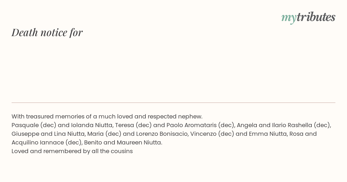Click the horizontal divider line
This screenshot has height=182, width=347.
click(x=173, y=103)
